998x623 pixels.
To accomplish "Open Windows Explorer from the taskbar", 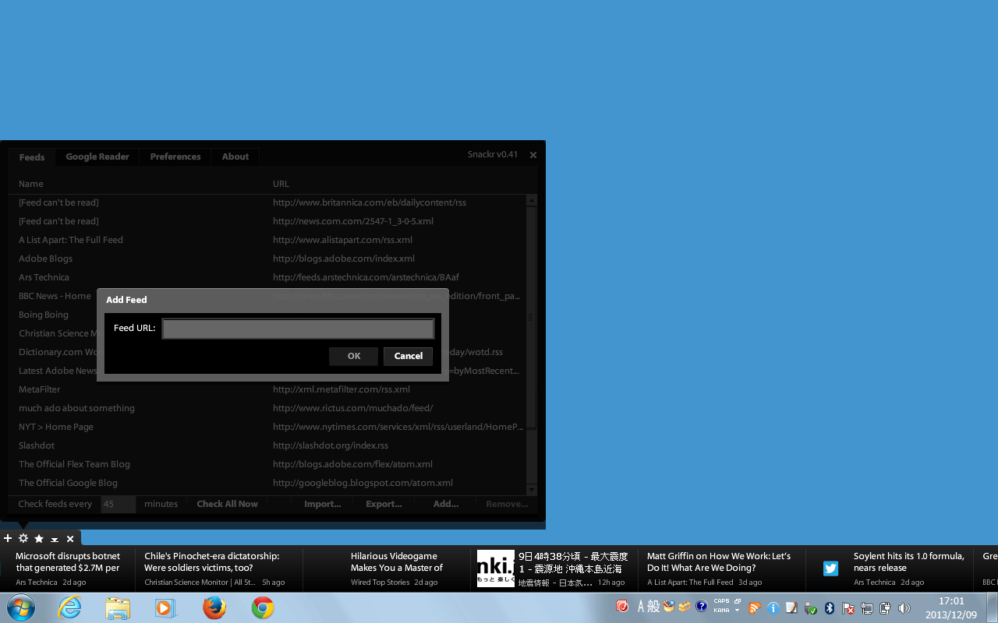I will click(118, 607).
